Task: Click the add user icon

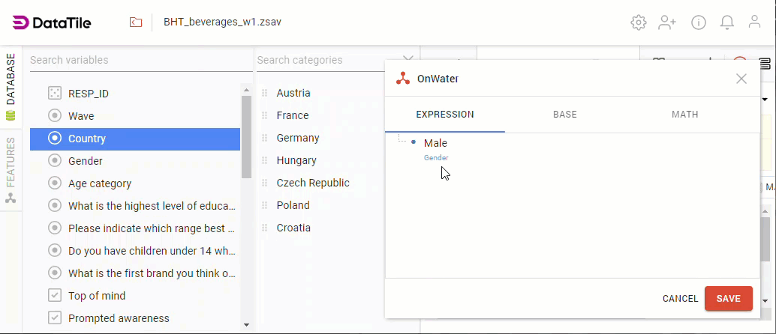Action: click(667, 22)
